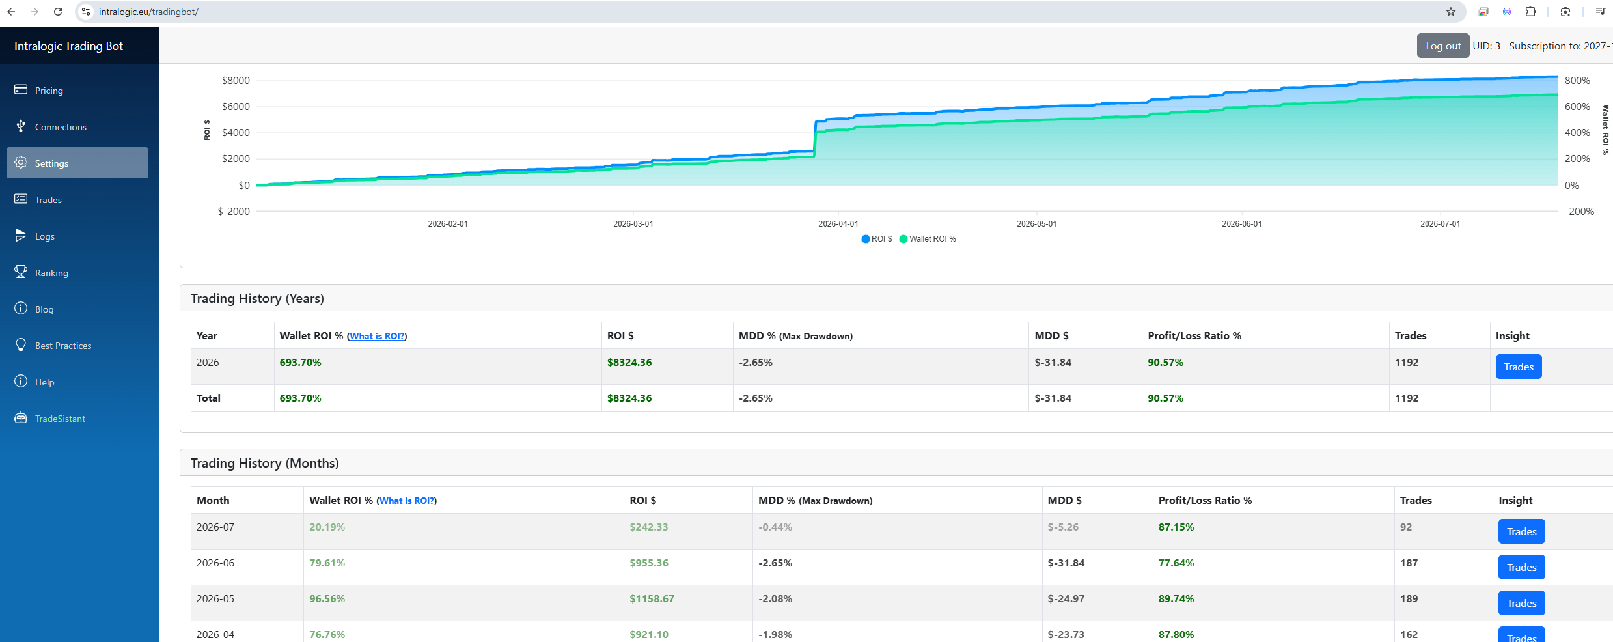Click the Blog info icon
Screen dimensions: 1613x642
[x=21, y=309]
